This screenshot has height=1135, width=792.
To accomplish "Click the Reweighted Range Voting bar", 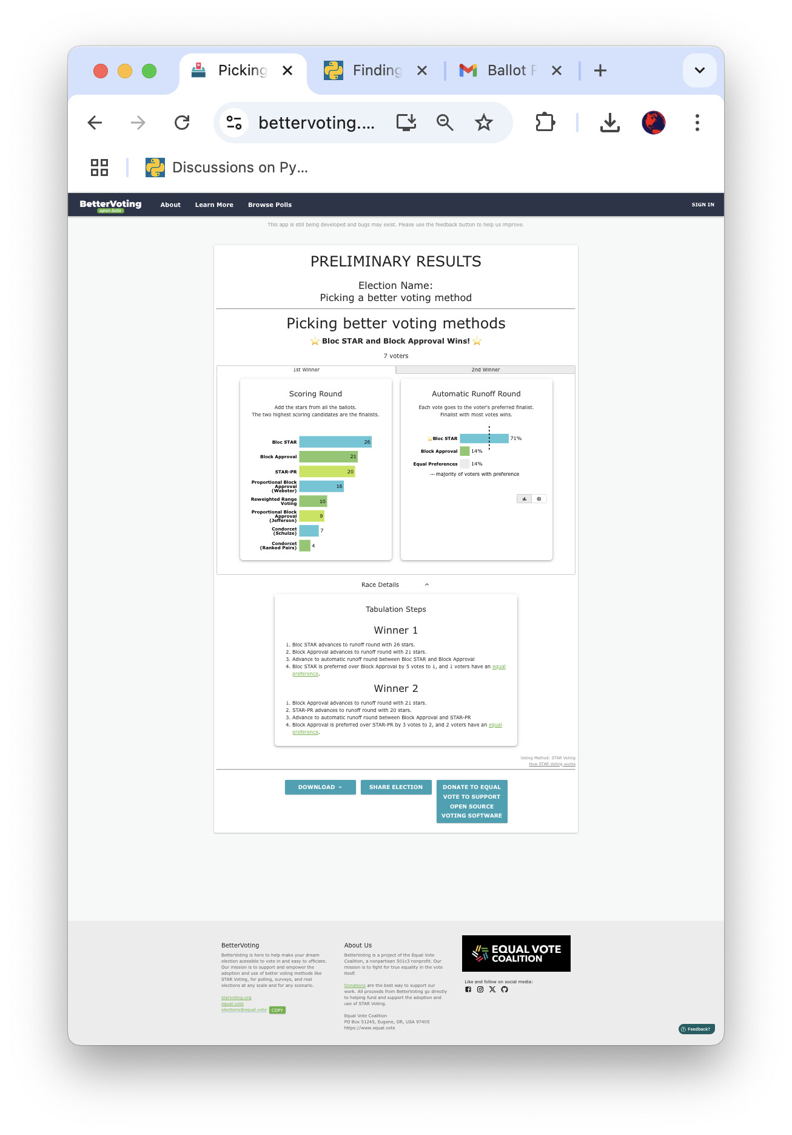I will tap(314, 501).
